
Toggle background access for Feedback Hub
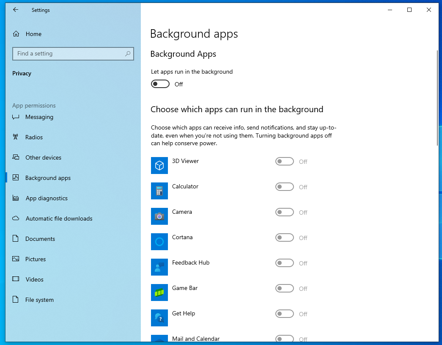tap(284, 263)
